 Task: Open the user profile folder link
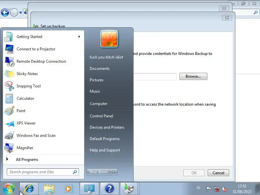click(x=107, y=57)
